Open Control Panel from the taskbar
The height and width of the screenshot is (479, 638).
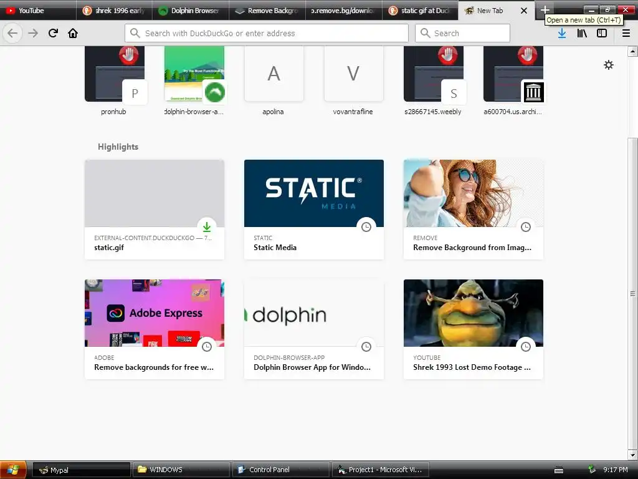pos(281,470)
